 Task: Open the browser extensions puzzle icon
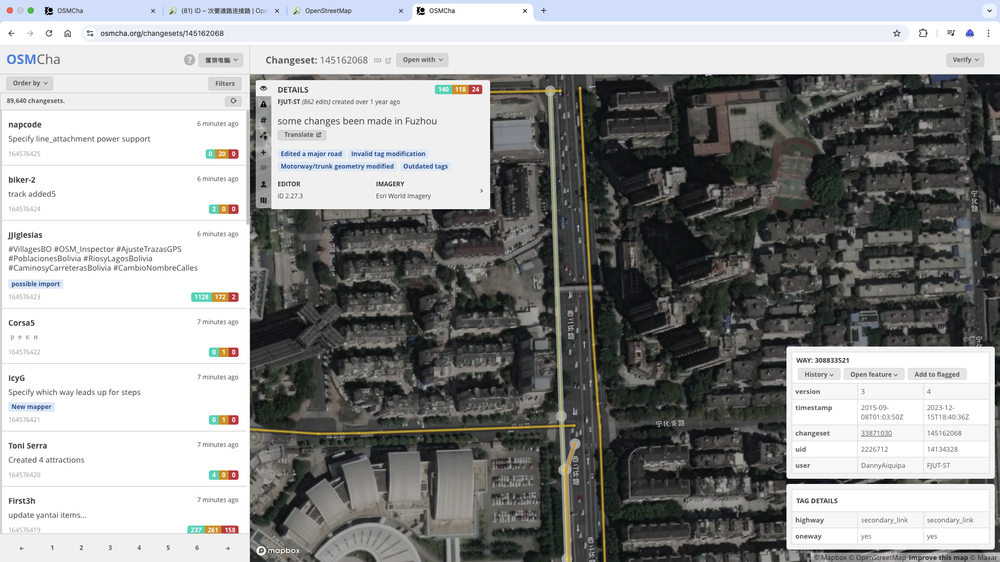(x=923, y=33)
